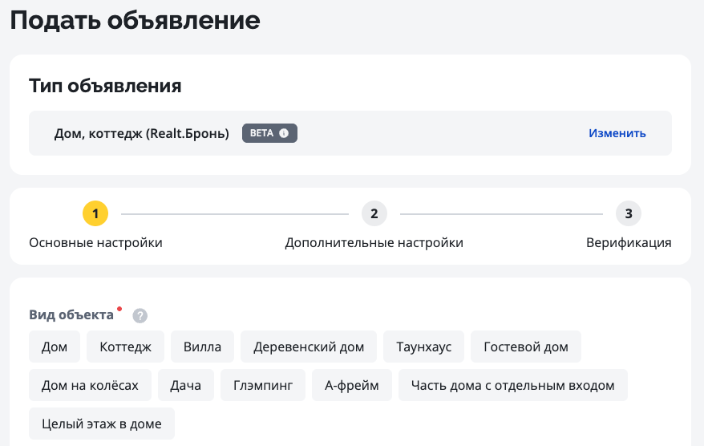Screen dimensions: 704x446
Task: Select the Дом object type
Action: click(55, 347)
